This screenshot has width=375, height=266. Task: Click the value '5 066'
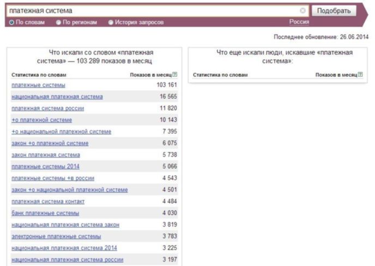coord(170,166)
